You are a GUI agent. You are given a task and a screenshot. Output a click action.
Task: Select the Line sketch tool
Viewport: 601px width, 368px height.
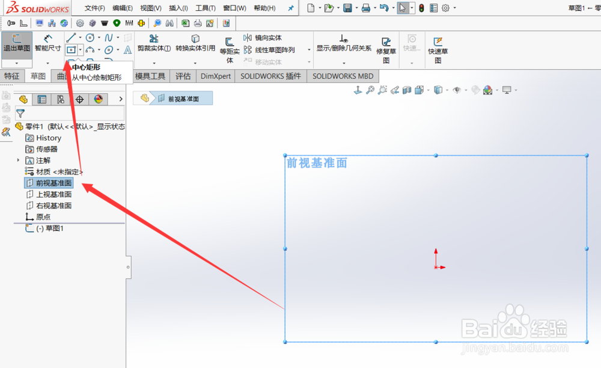tap(71, 37)
